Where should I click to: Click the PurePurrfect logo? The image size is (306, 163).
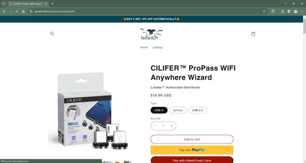click(x=152, y=34)
